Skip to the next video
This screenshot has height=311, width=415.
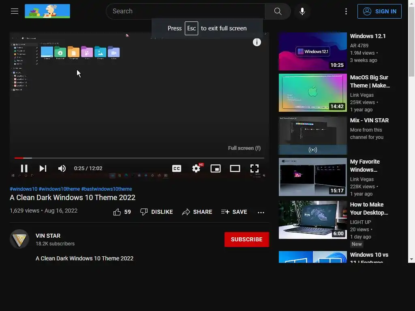pyautogui.click(x=43, y=168)
